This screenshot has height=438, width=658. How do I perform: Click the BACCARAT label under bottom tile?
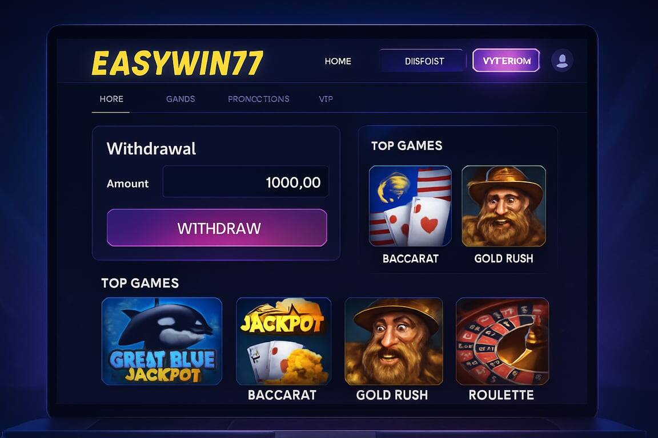pos(282,395)
